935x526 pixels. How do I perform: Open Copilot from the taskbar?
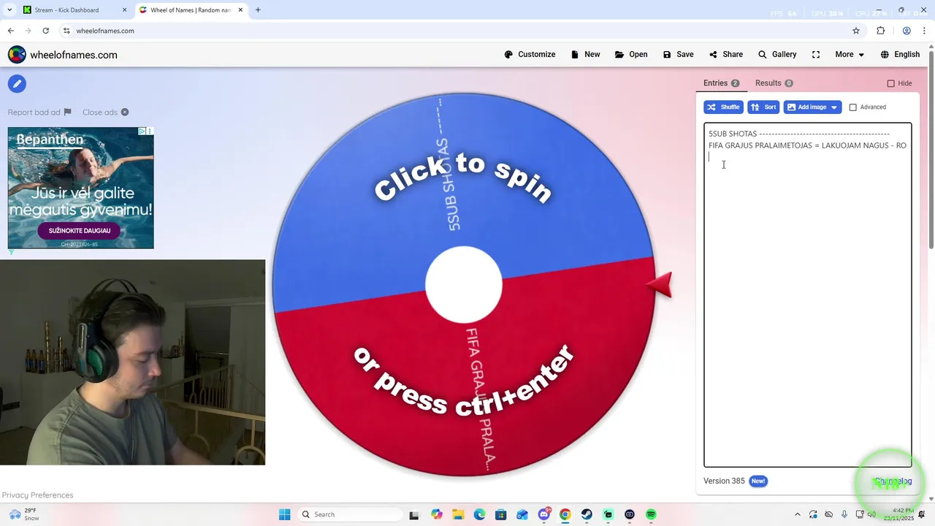pos(437,514)
